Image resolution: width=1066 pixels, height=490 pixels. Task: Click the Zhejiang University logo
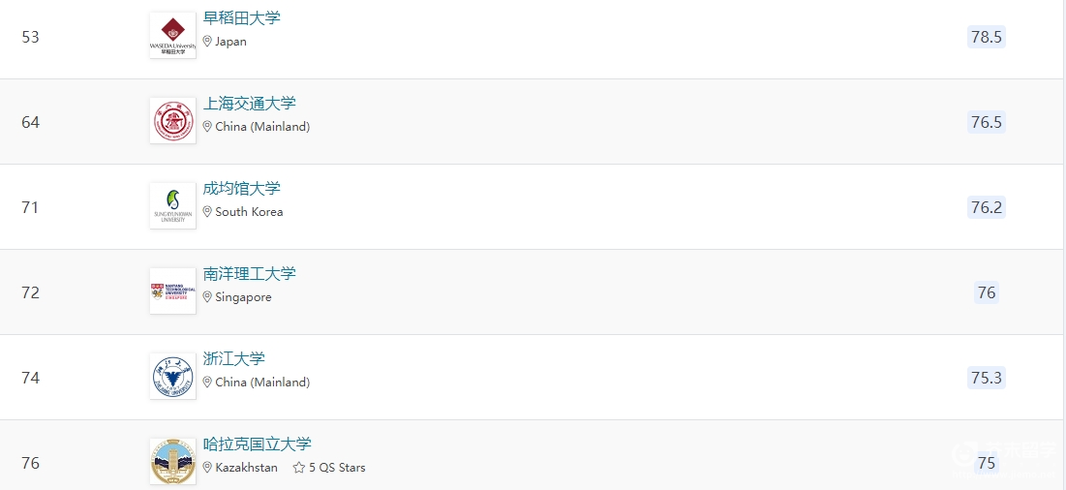(172, 377)
